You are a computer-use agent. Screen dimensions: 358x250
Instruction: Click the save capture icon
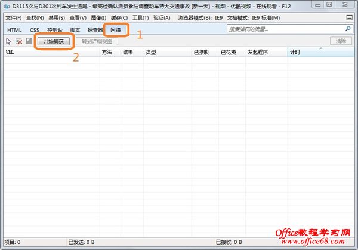29,41
